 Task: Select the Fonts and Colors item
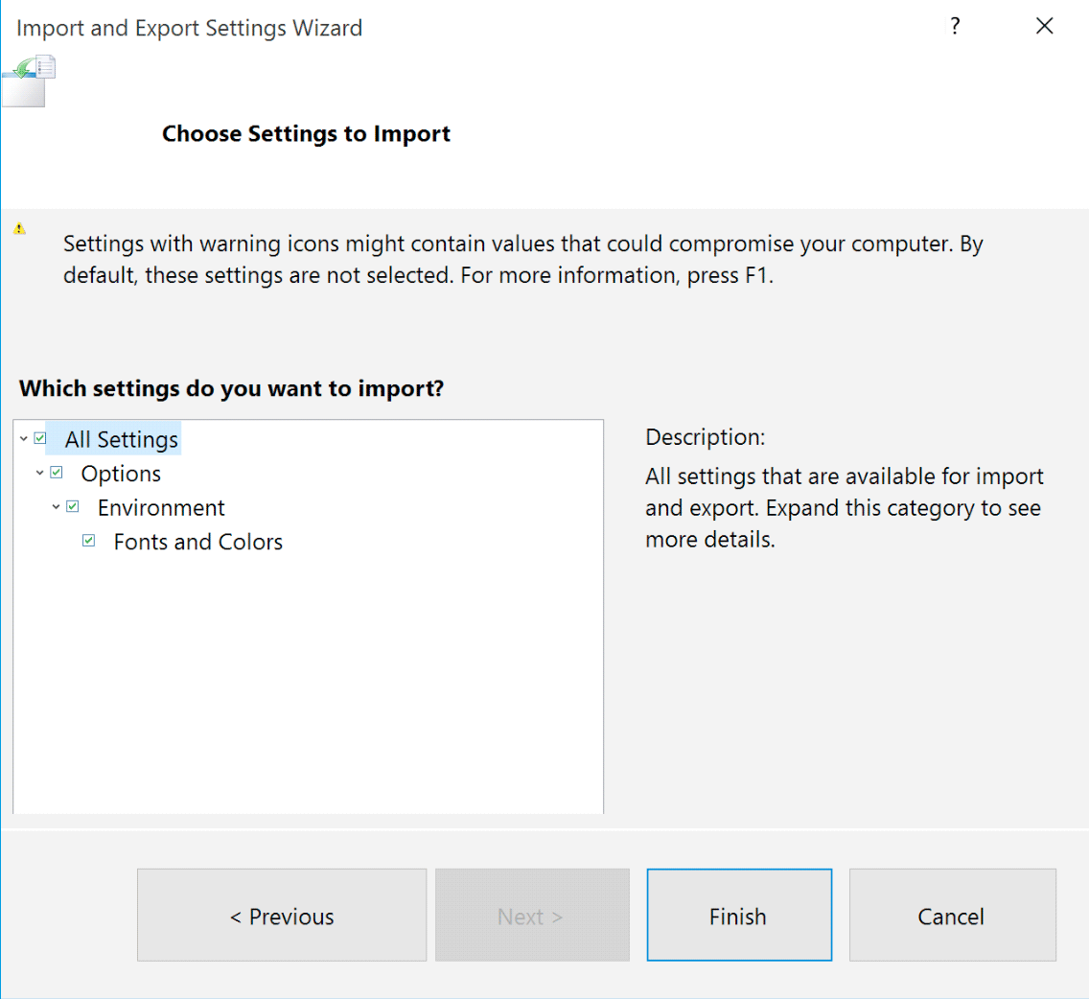(197, 542)
